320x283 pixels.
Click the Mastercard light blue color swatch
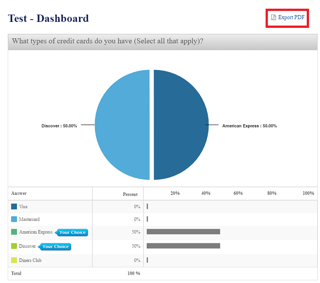pyautogui.click(x=14, y=219)
